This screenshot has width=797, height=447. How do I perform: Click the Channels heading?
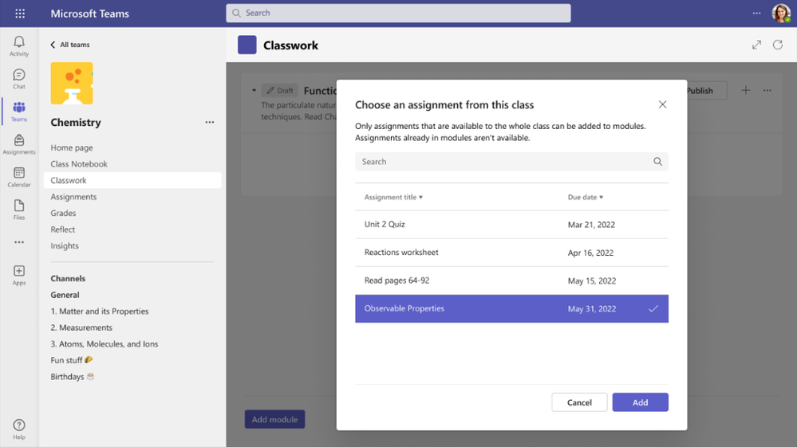(68, 279)
